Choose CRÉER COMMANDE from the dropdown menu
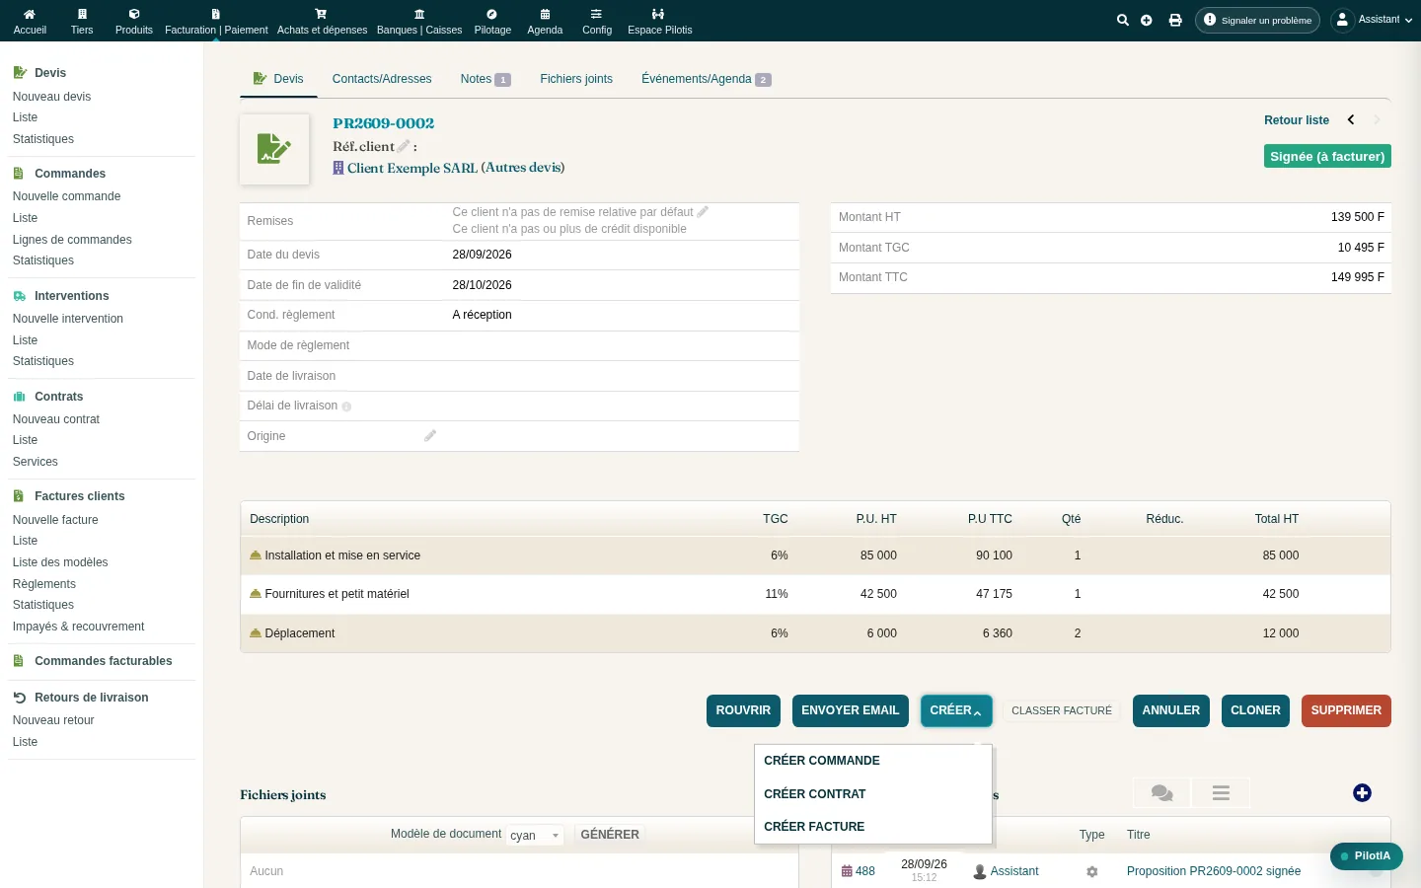This screenshot has width=1421, height=888. (822, 761)
